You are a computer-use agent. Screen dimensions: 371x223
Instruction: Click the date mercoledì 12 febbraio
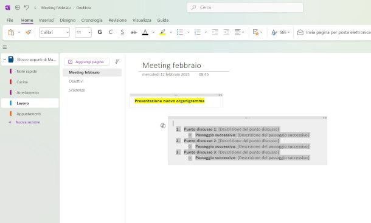click(x=165, y=74)
